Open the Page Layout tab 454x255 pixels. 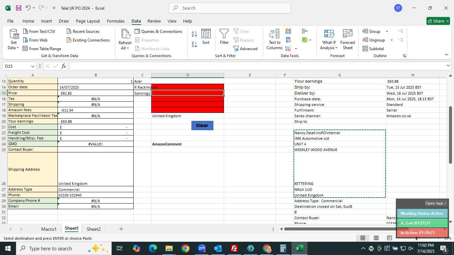click(x=88, y=21)
